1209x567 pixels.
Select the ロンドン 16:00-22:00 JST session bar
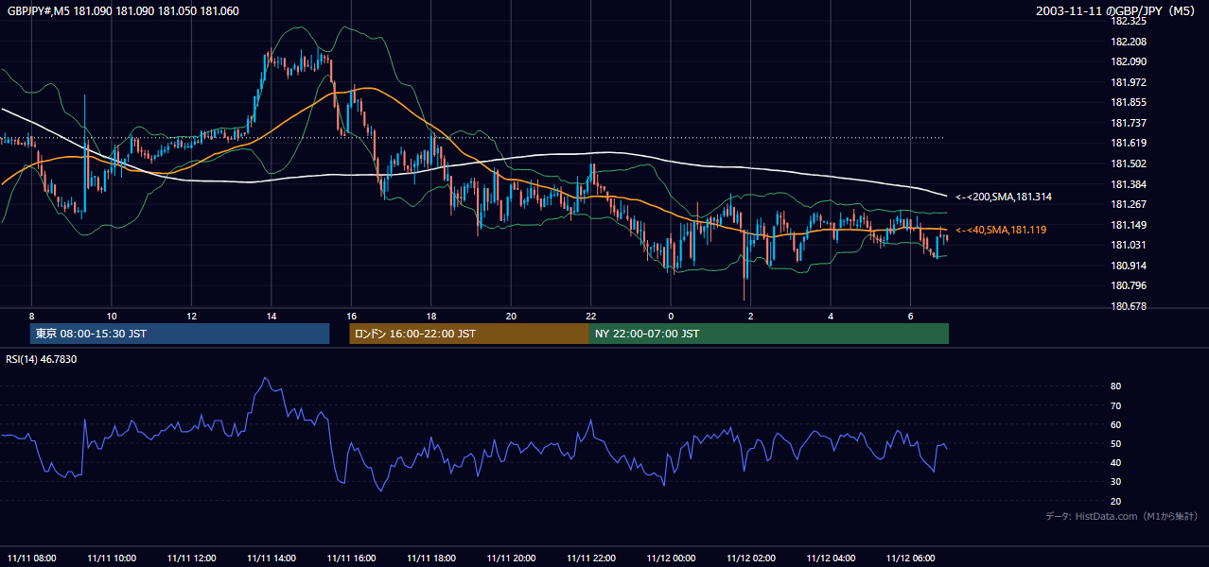[x=469, y=334]
